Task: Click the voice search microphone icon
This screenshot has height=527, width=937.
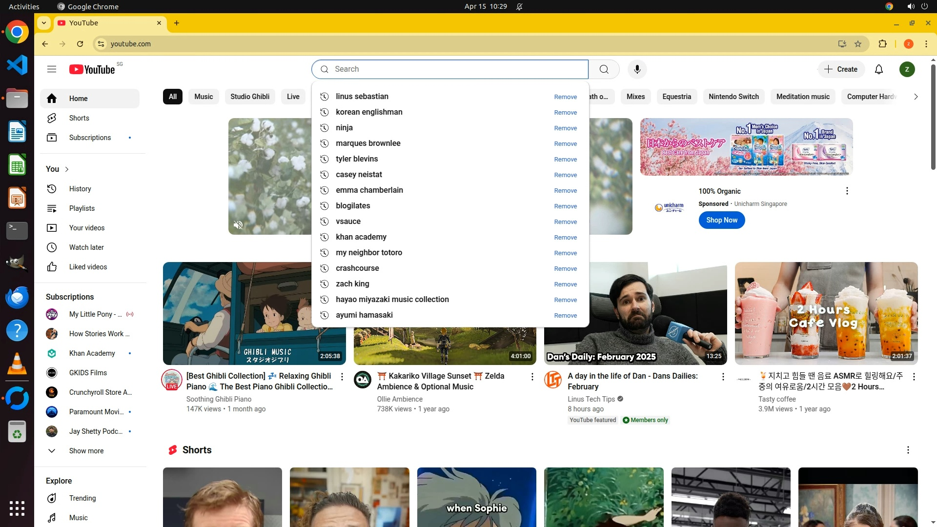Action: pyautogui.click(x=637, y=69)
